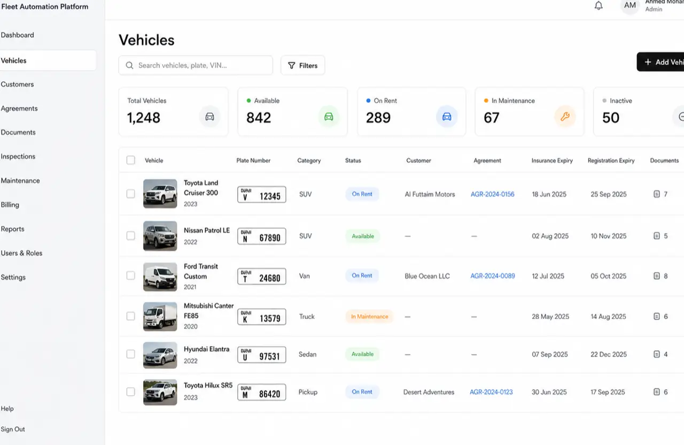684x445 pixels.
Task: Open the notifications bell
Action: (x=598, y=6)
